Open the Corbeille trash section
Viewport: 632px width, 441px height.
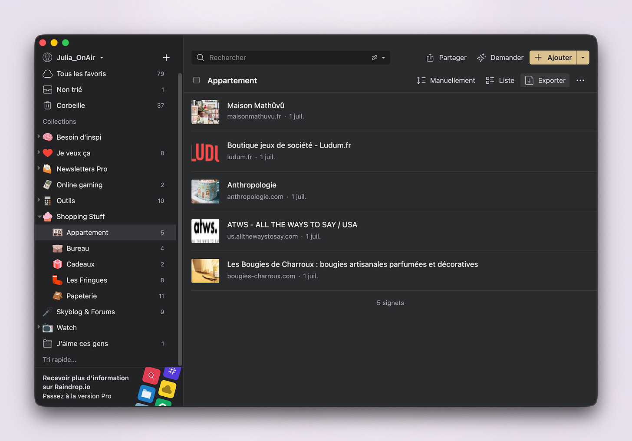point(106,105)
